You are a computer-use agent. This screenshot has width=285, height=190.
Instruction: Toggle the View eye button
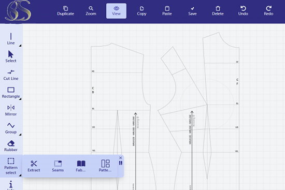[x=116, y=11]
